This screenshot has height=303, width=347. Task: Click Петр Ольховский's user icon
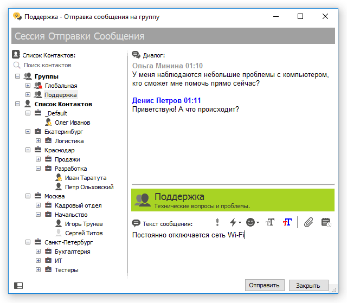(59, 186)
